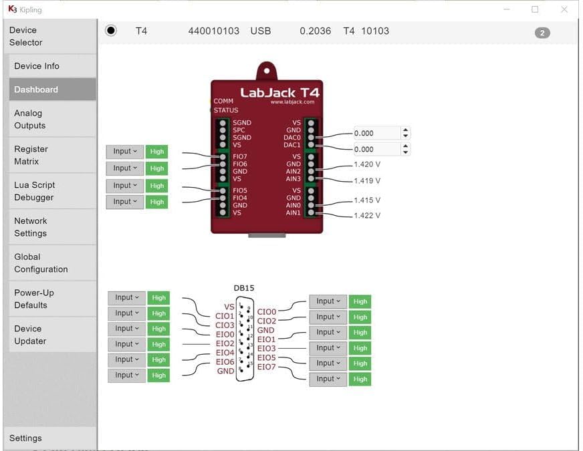Viewport: 583px width, 451px height.
Task: Select the T4 device radio indicator
Action: 110,30
